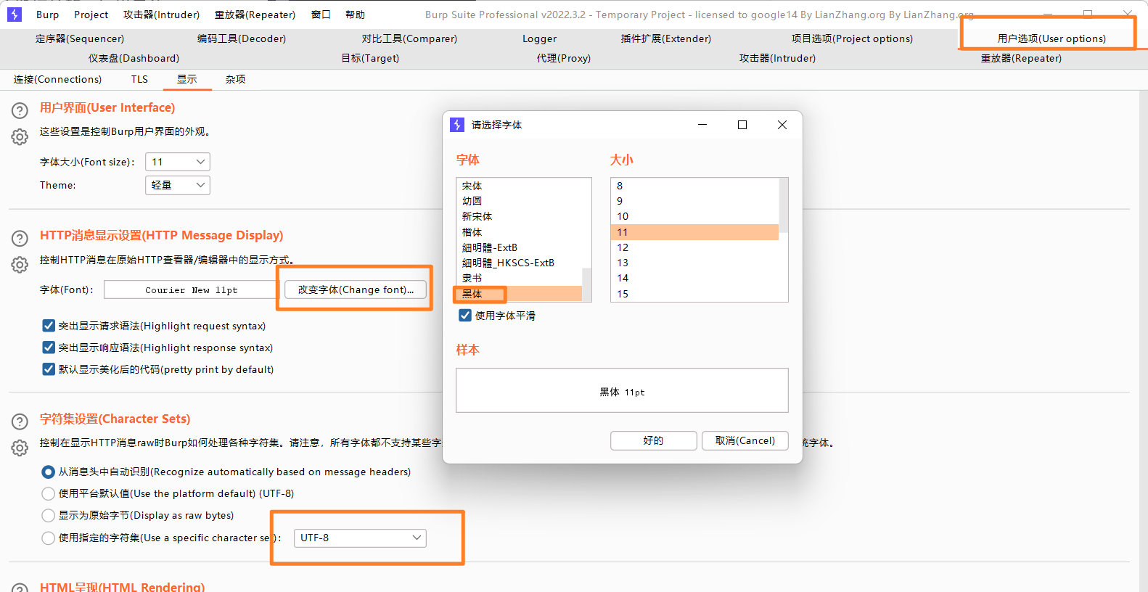The width and height of the screenshot is (1148, 592).
Task: Choose size 14 in size list
Action: [694, 278]
